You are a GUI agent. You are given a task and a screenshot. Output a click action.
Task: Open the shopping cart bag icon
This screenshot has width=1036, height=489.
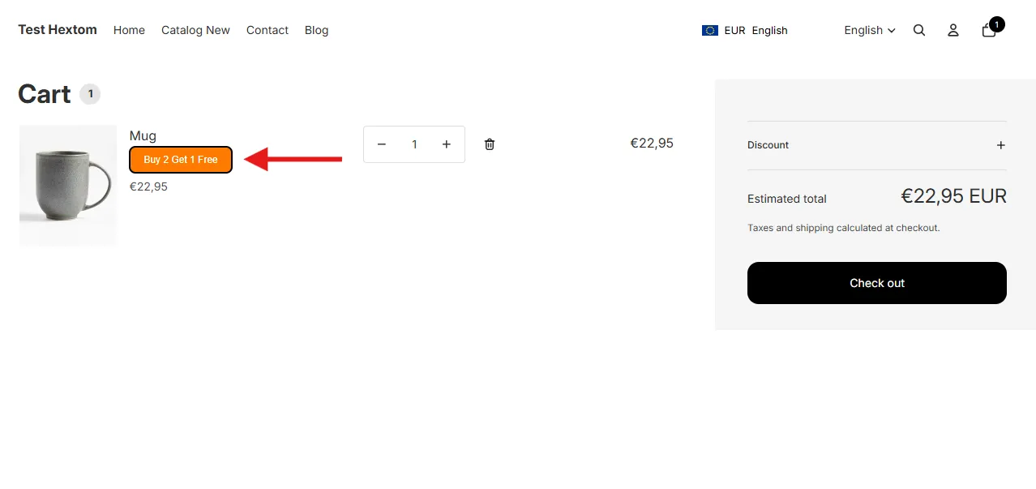989,30
